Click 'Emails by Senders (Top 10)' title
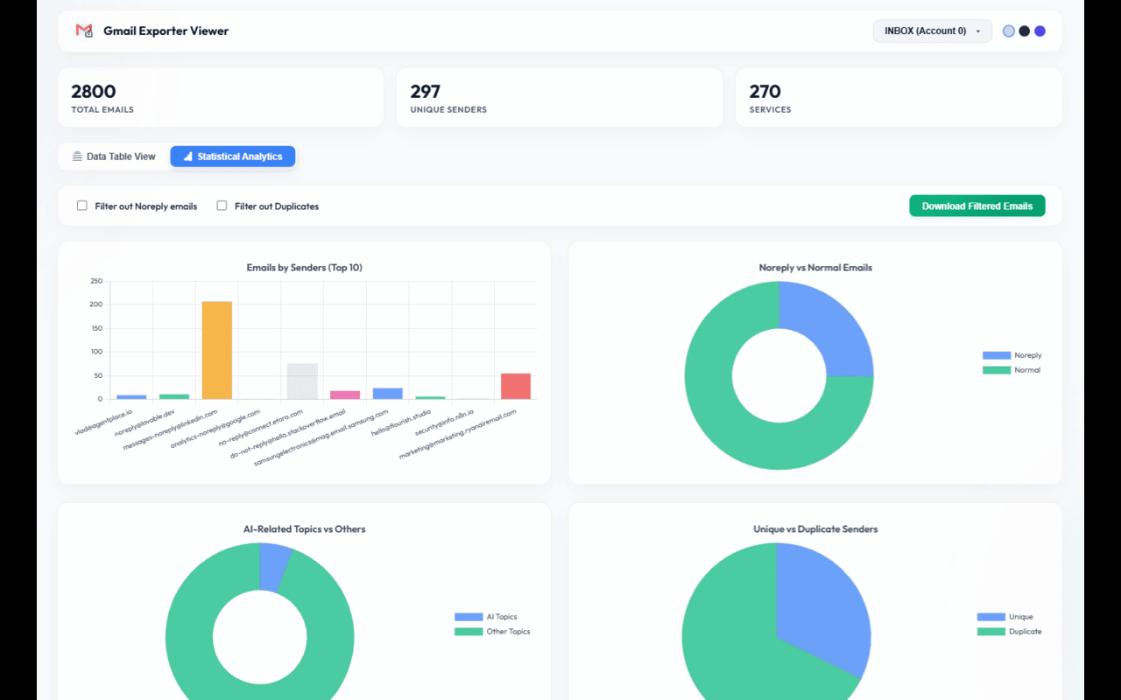 pyautogui.click(x=304, y=268)
